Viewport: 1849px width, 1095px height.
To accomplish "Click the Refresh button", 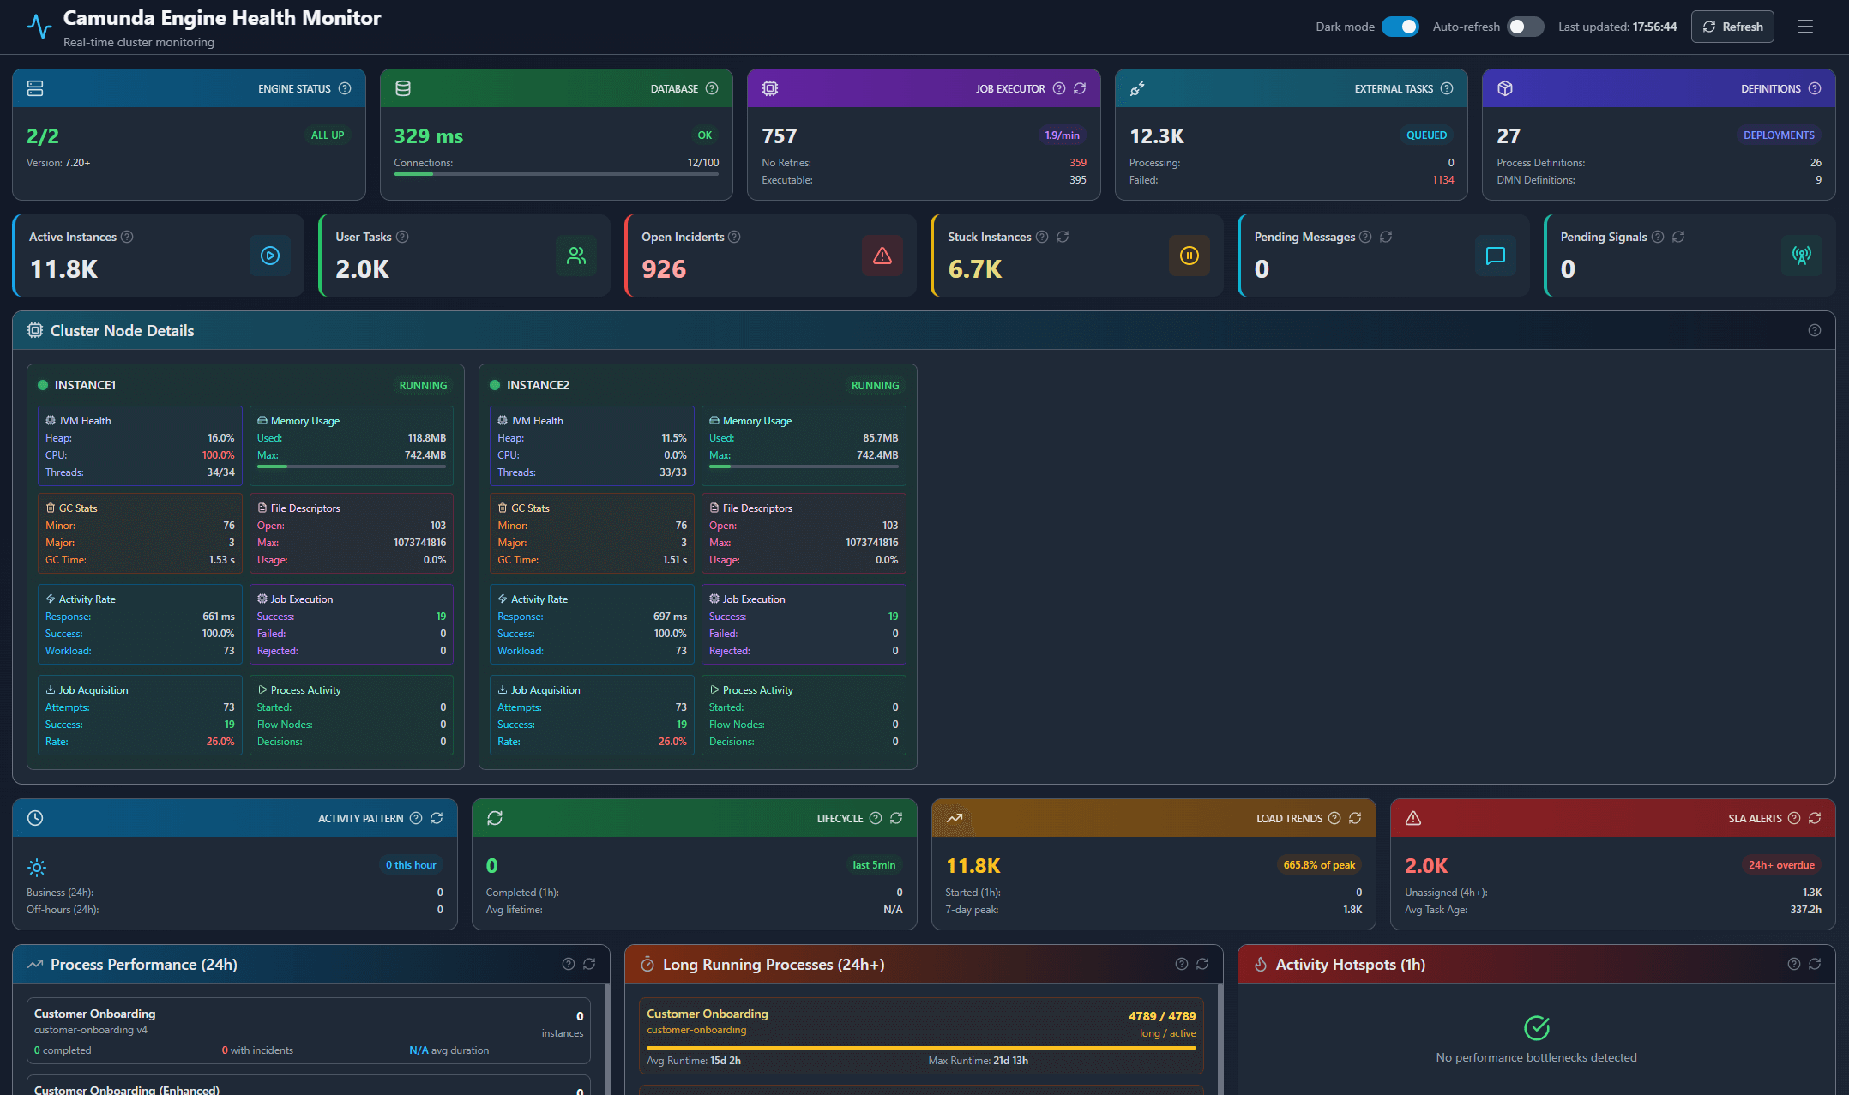I will tap(1732, 27).
